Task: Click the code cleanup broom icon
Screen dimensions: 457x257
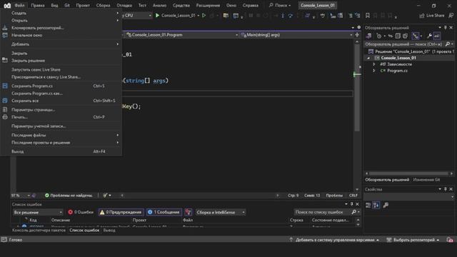Action: click(x=105, y=195)
